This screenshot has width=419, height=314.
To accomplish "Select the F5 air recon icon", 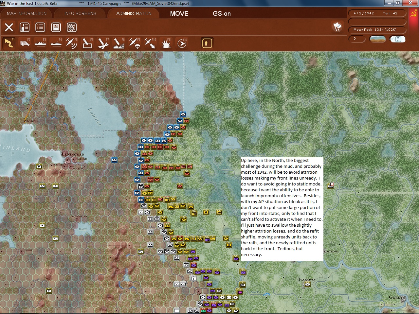I will [72, 43].
